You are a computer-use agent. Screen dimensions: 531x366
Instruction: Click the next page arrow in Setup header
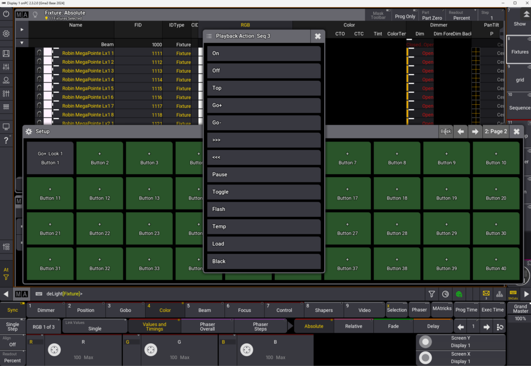coord(474,132)
